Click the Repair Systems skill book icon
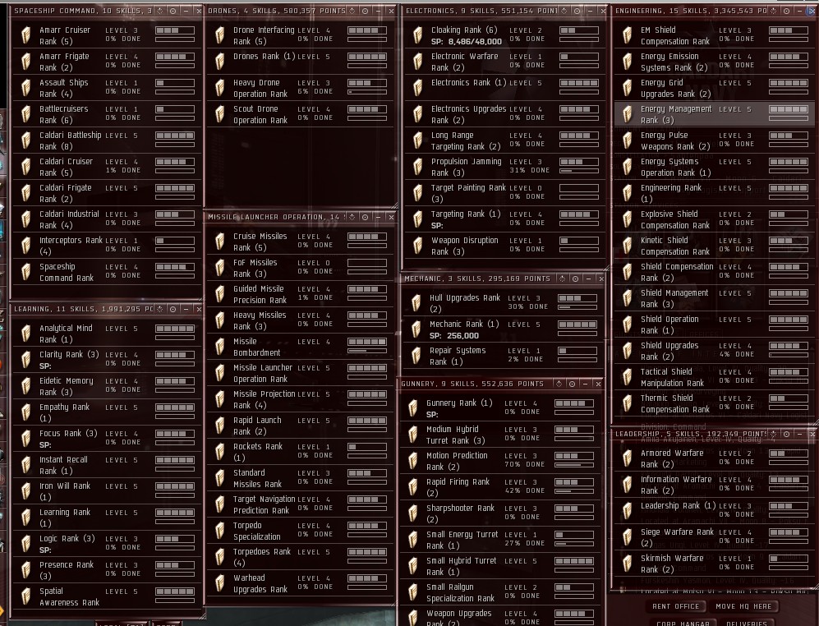This screenshot has height=626, width=819. click(416, 356)
